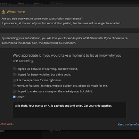Click the 'Keep my benefits' link
This screenshot has height=139, width=139.
[128, 124]
